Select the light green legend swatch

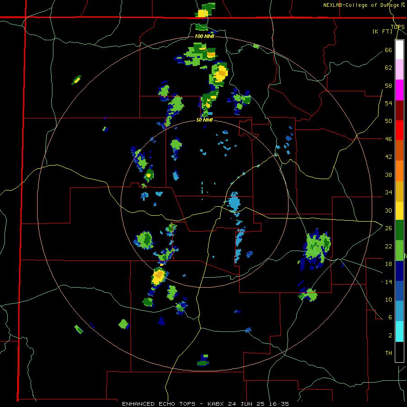point(399,251)
